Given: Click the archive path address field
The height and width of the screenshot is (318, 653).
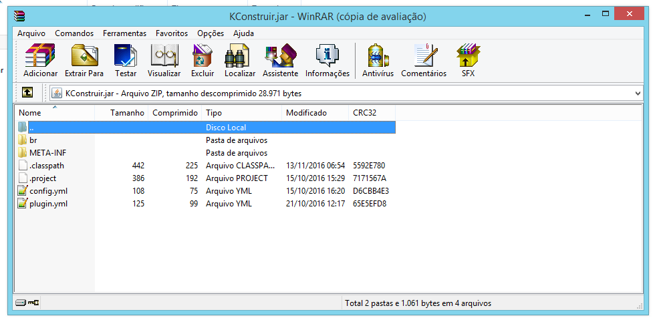Looking at the screenshot, I should point(346,94).
